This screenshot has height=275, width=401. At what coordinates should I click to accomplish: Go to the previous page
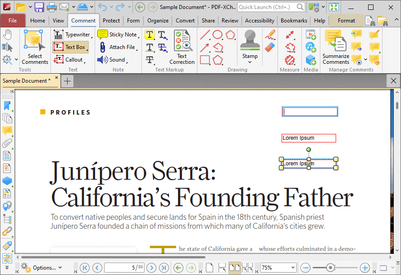[97, 268]
